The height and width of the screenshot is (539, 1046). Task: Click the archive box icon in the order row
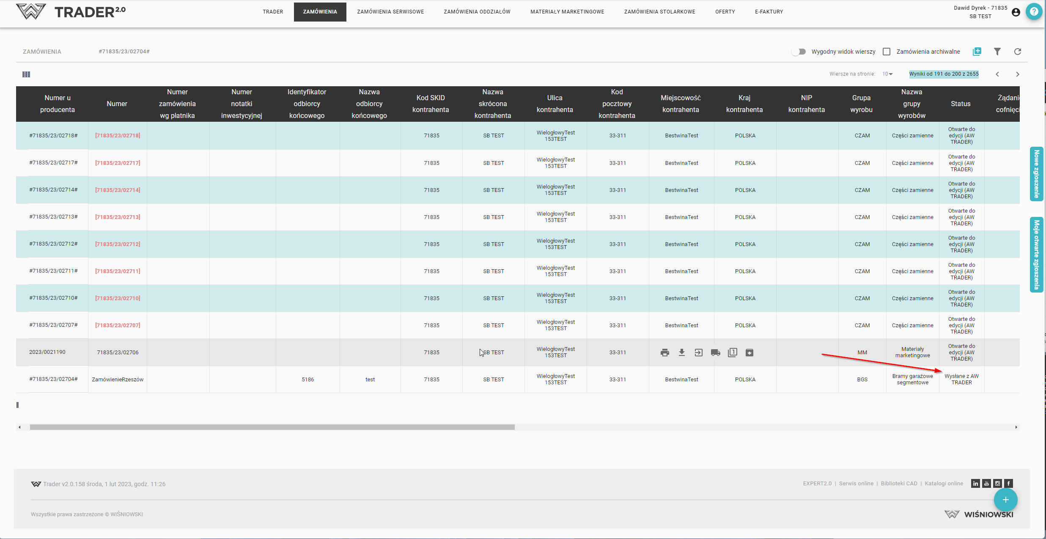pyautogui.click(x=749, y=353)
